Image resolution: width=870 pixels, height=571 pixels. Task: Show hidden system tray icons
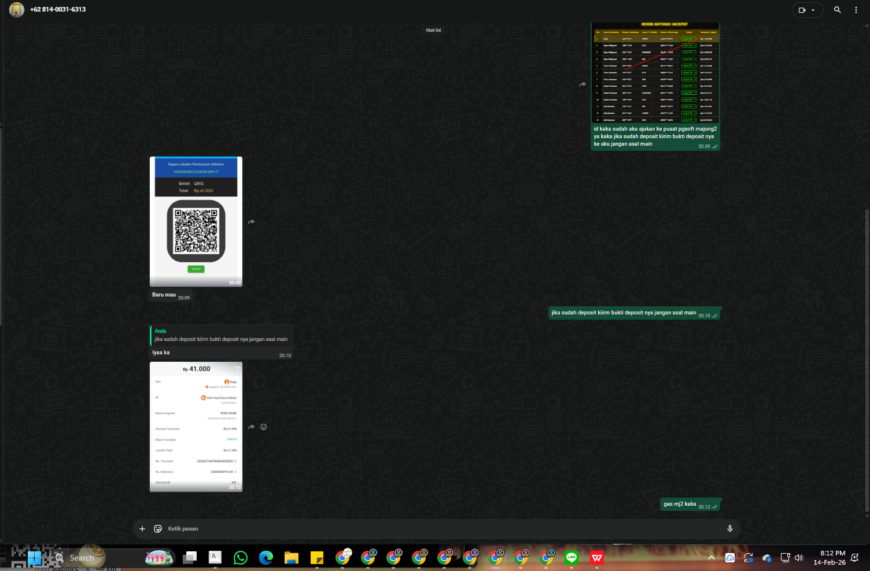(x=712, y=558)
